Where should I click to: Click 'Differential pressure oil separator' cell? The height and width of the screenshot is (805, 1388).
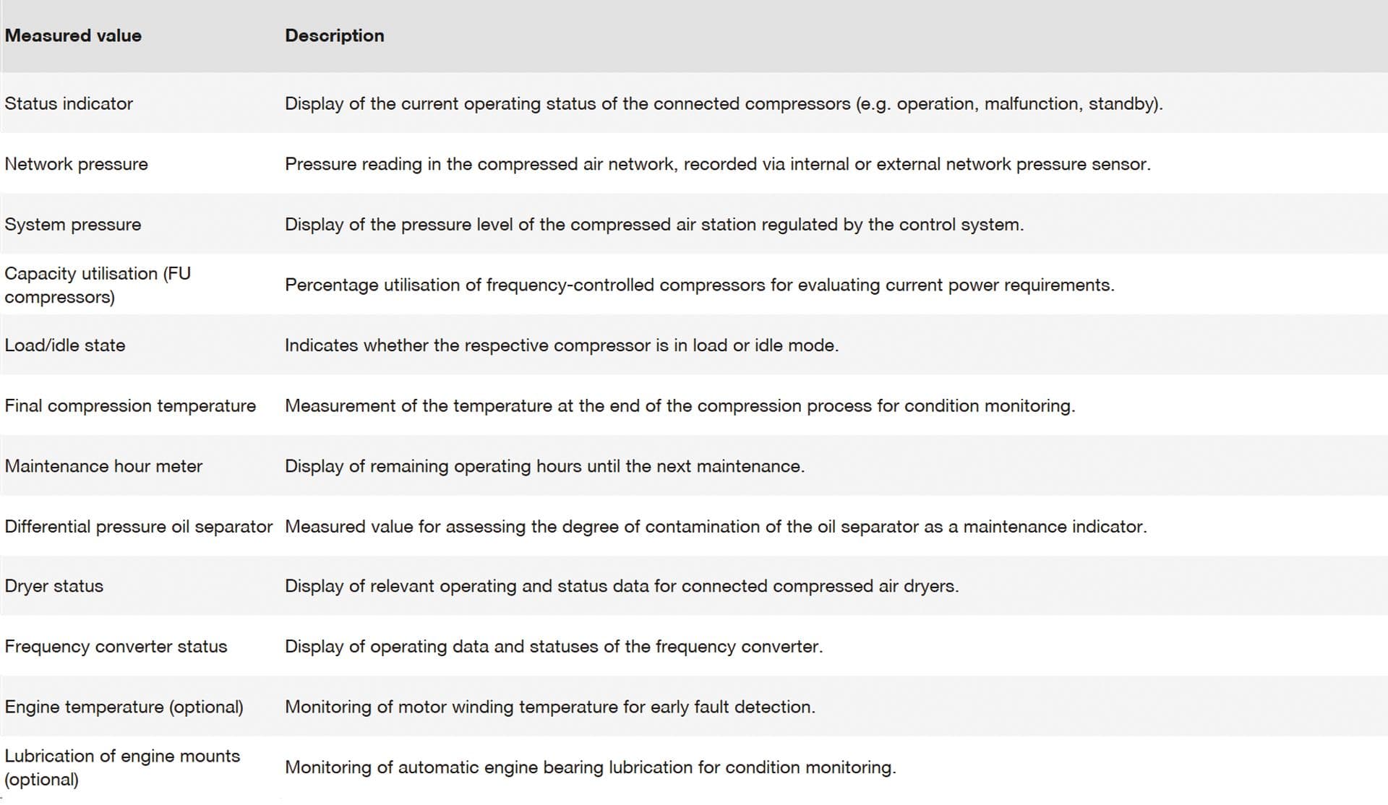tap(138, 527)
